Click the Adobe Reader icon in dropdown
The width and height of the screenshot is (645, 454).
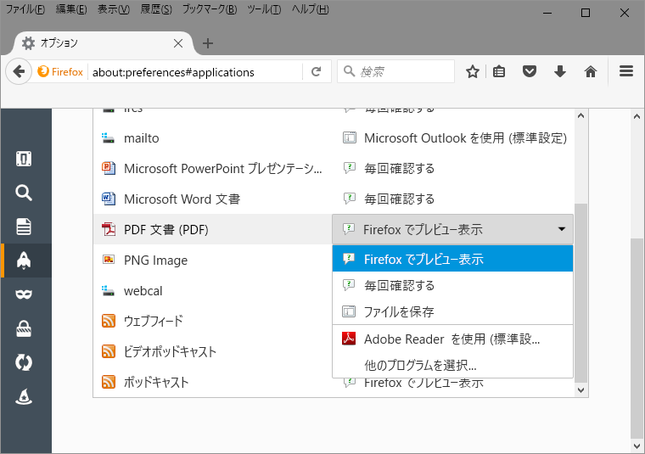click(x=349, y=339)
